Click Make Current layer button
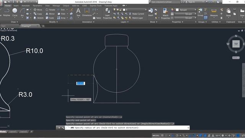This screenshot has height=138, width=245. pyautogui.click(x=137, y=14)
